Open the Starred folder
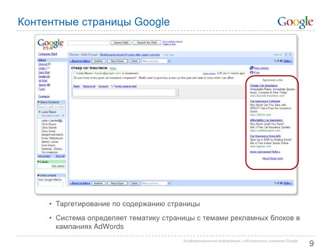 (x=43, y=64)
